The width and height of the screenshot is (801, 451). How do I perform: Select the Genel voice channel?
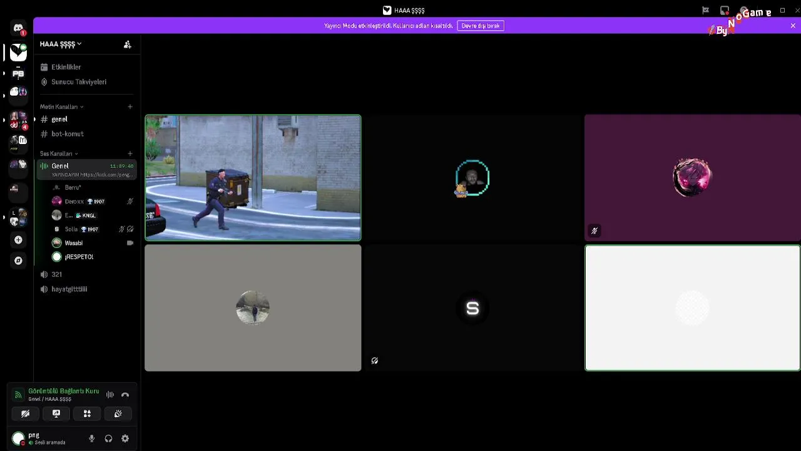(87, 169)
